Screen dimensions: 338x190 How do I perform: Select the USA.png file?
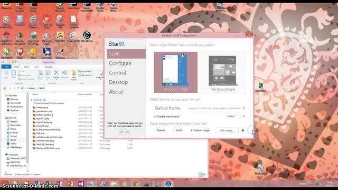(40, 134)
